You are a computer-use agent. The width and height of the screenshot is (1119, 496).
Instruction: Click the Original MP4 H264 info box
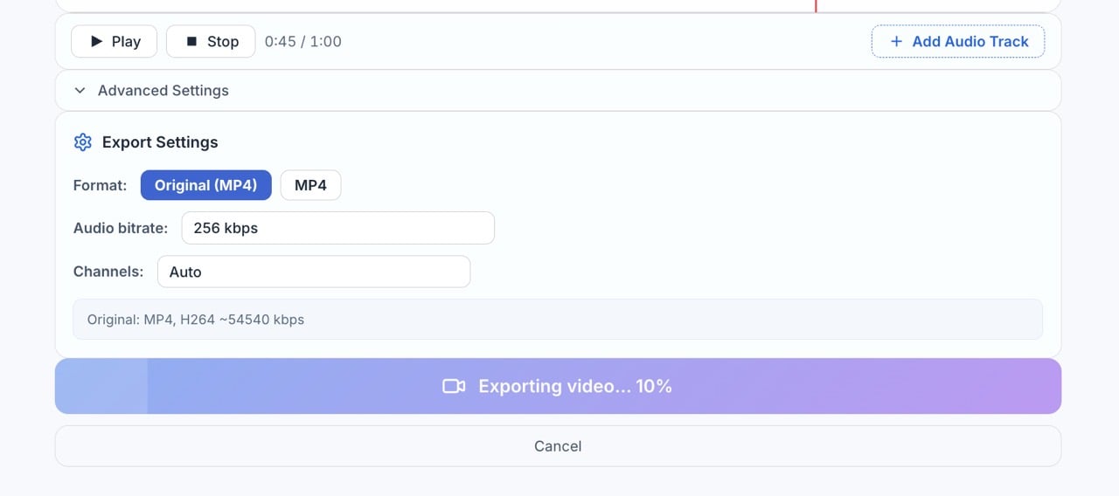click(558, 320)
